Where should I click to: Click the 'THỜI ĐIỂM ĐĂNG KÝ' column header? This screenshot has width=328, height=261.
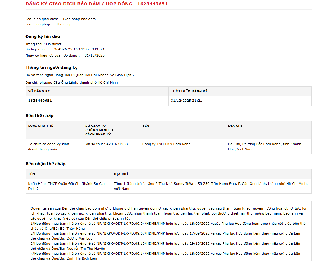[x=240, y=91]
